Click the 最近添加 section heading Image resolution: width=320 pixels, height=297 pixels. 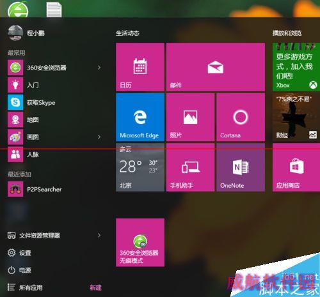[19, 174]
